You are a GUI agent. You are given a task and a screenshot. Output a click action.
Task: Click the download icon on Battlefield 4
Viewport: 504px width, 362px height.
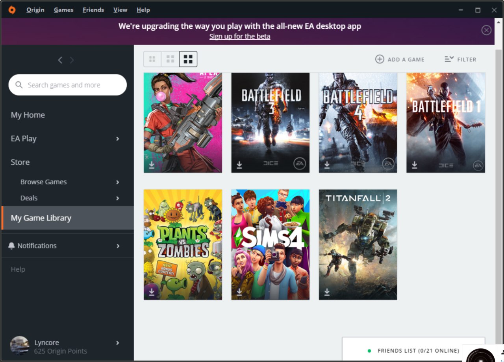tap(327, 165)
